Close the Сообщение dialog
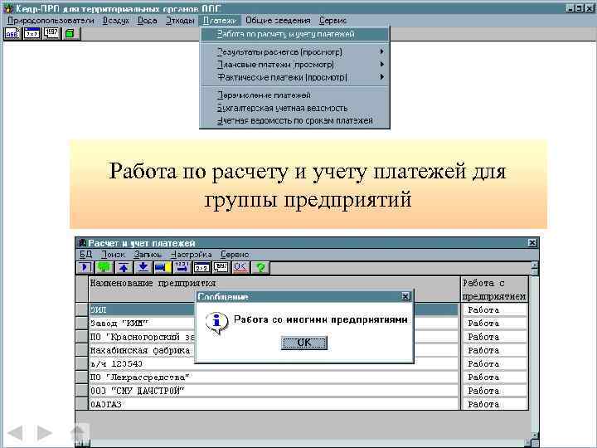Screen dimensions: 597x448 [x=405, y=296]
